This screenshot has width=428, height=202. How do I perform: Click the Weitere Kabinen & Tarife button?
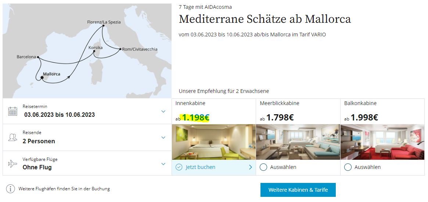298,190
